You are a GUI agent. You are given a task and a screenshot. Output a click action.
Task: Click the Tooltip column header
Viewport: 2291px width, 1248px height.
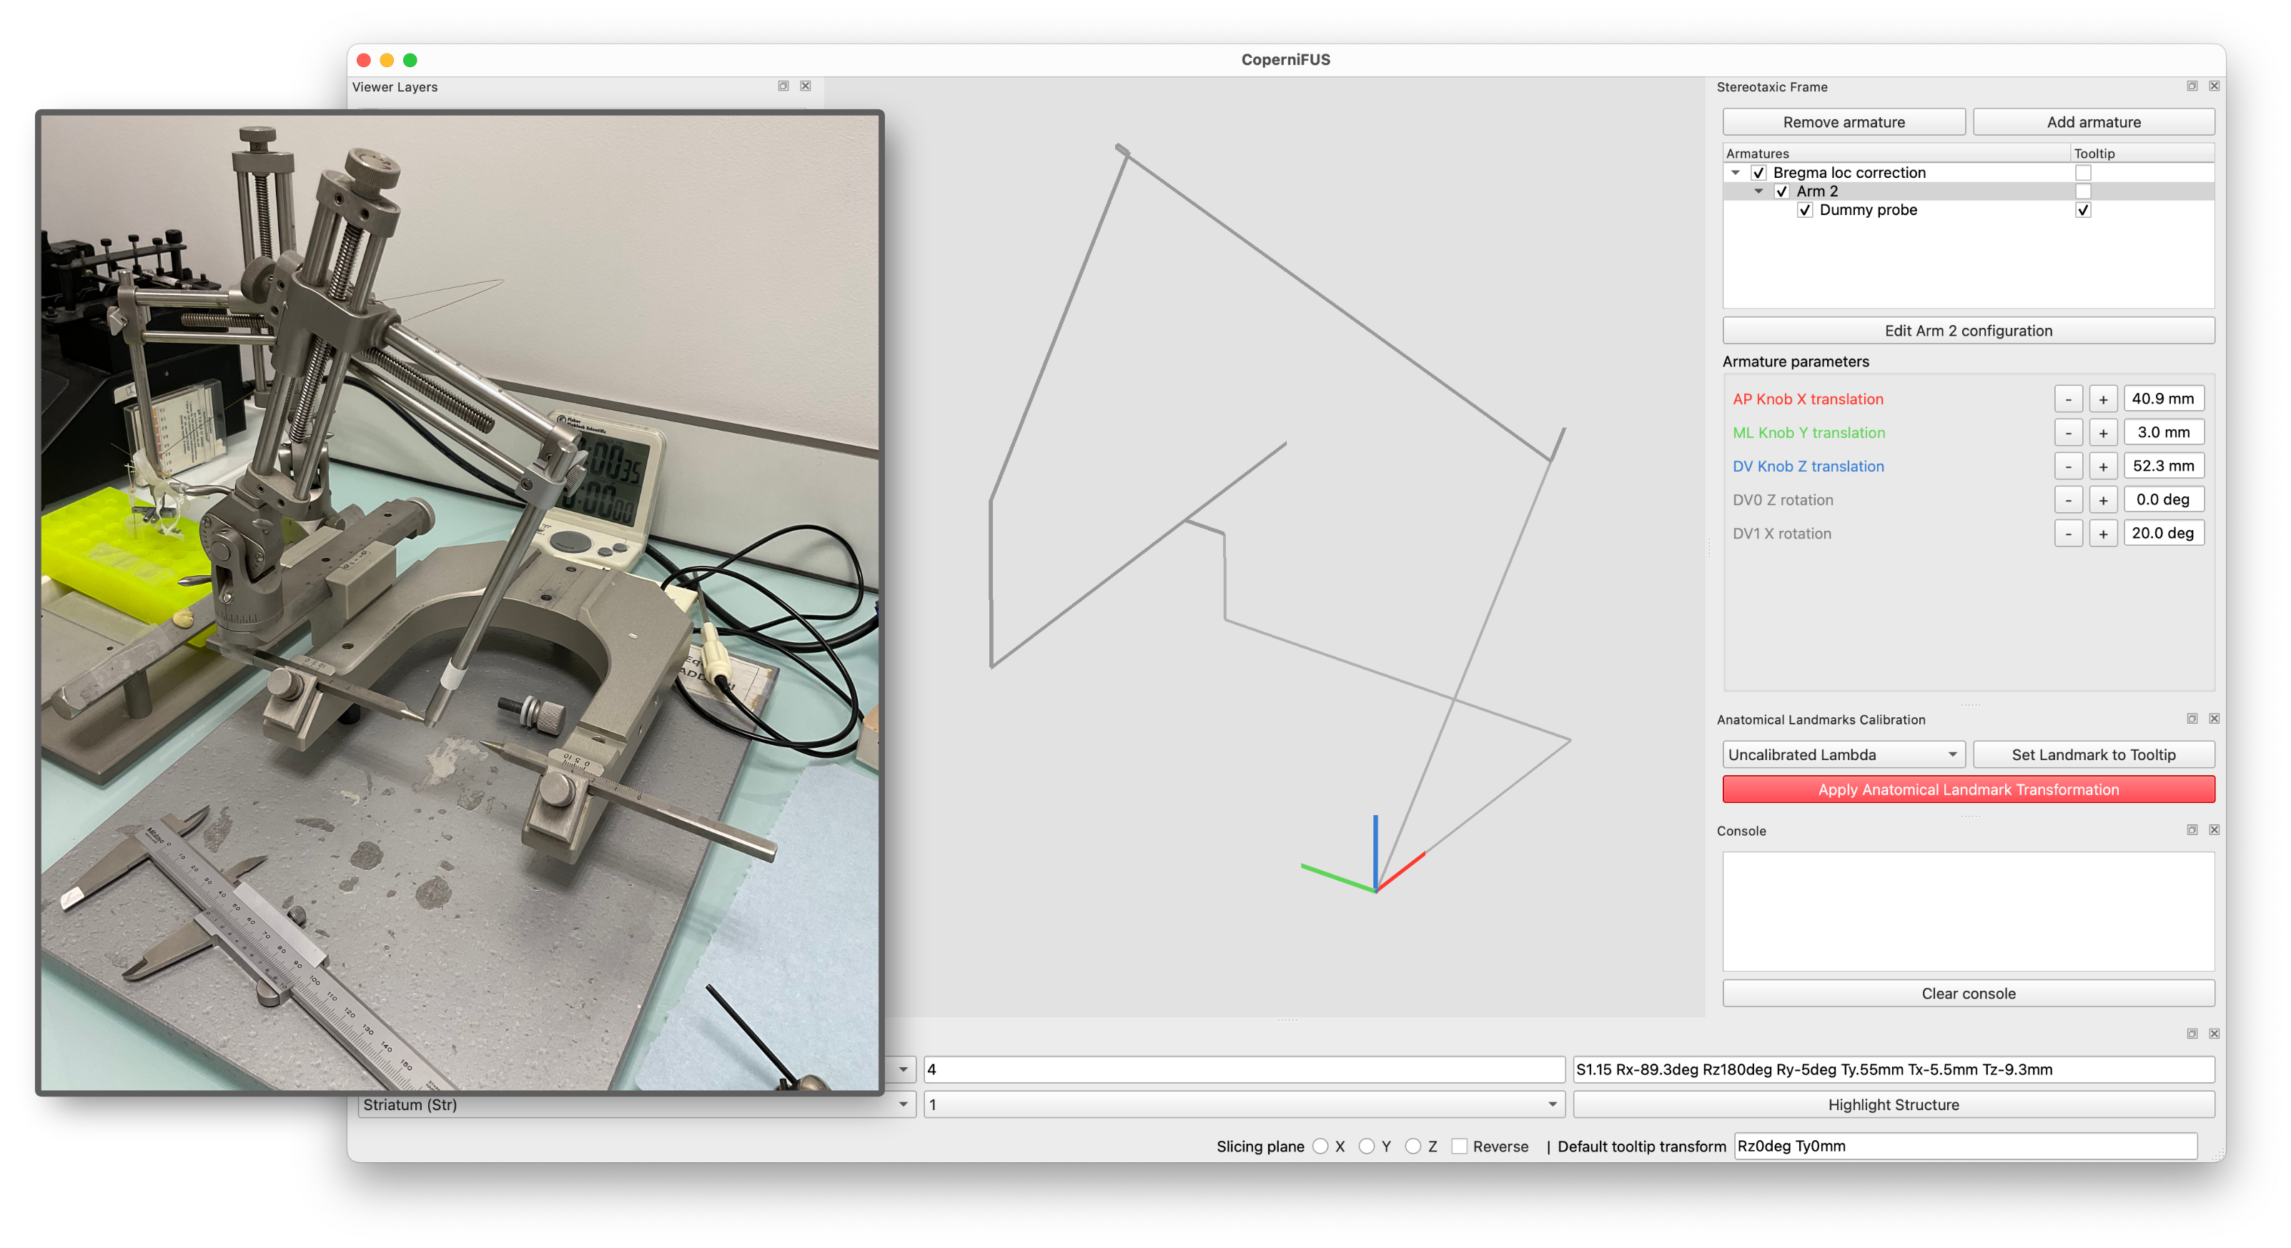pyautogui.click(x=2142, y=153)
